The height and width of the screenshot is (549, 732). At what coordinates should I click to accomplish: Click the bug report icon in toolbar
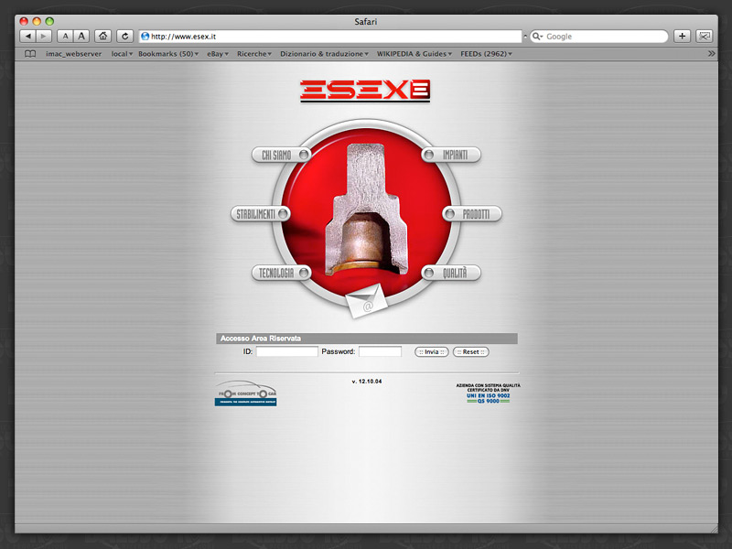(704, 36)
